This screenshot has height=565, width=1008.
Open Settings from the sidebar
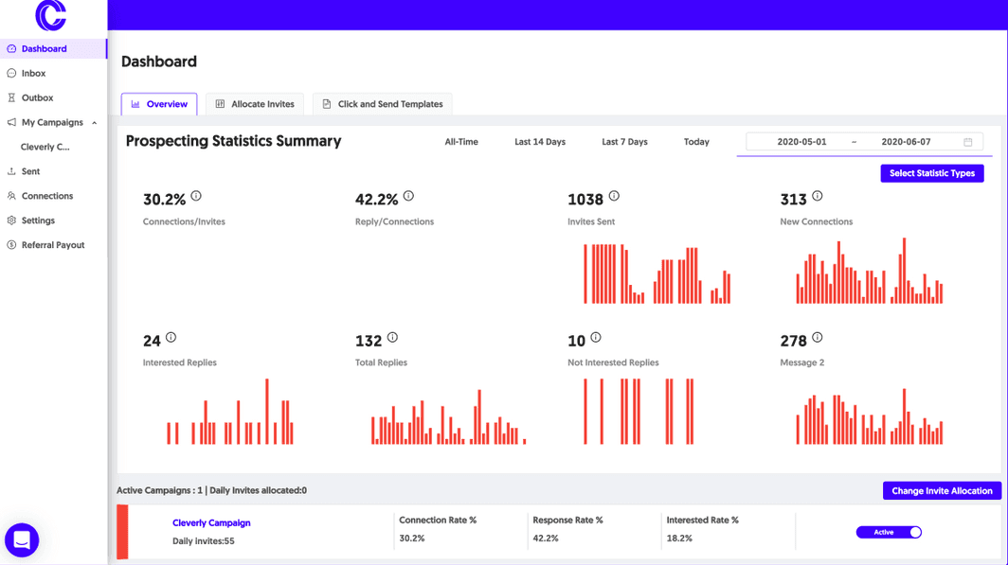(38, 220)
